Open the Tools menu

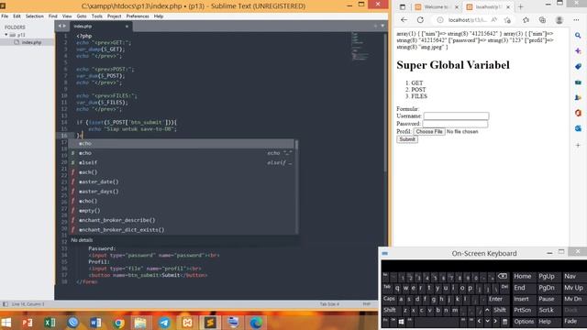coord(97,16)
